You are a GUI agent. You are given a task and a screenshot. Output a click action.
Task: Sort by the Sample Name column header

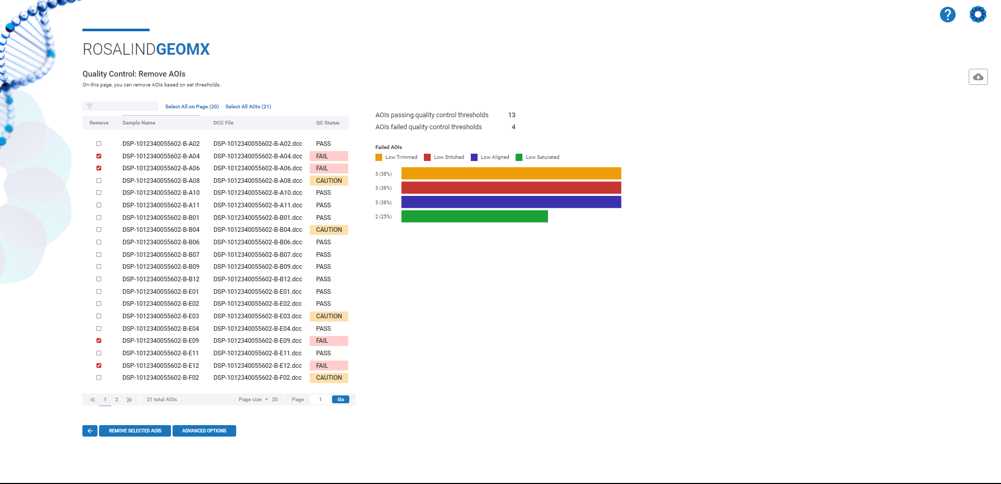coord(139,123)
